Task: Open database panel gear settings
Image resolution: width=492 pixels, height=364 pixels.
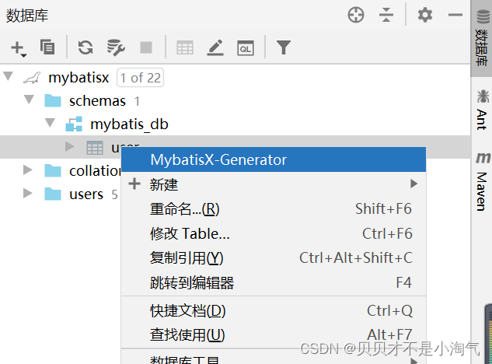Action: click(425, 15)
